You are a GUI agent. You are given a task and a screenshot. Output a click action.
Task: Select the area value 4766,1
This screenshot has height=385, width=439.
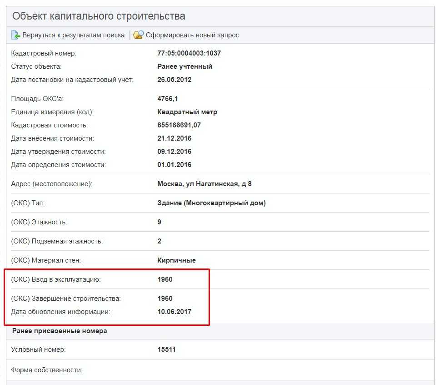168,99
